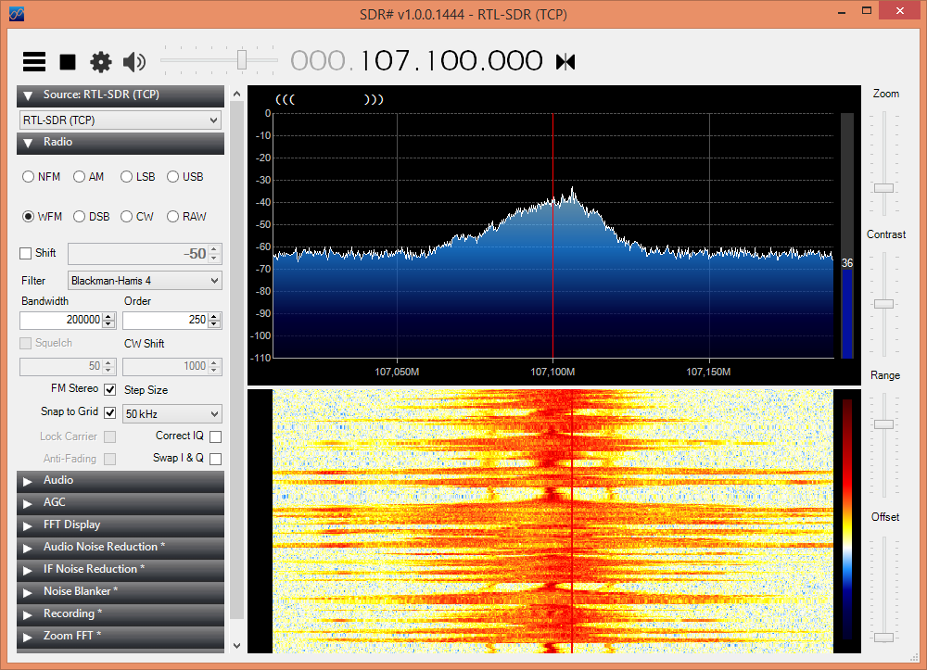Viewport: 927px width, 670px height.
Task: Disable FM Stereo
Action: coord(109,388)
